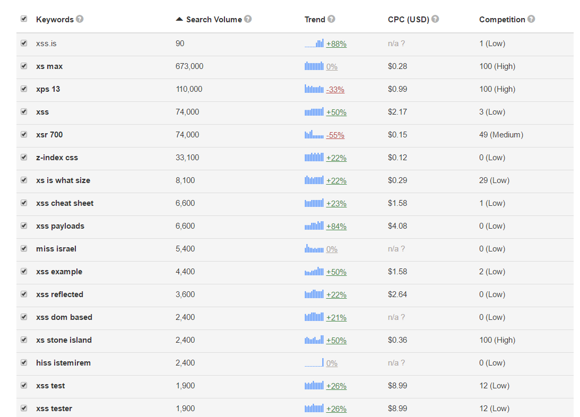Screen dimensions: 580x417
Task: Open the +88% trend link for xss.is
Action: point(336,44)
